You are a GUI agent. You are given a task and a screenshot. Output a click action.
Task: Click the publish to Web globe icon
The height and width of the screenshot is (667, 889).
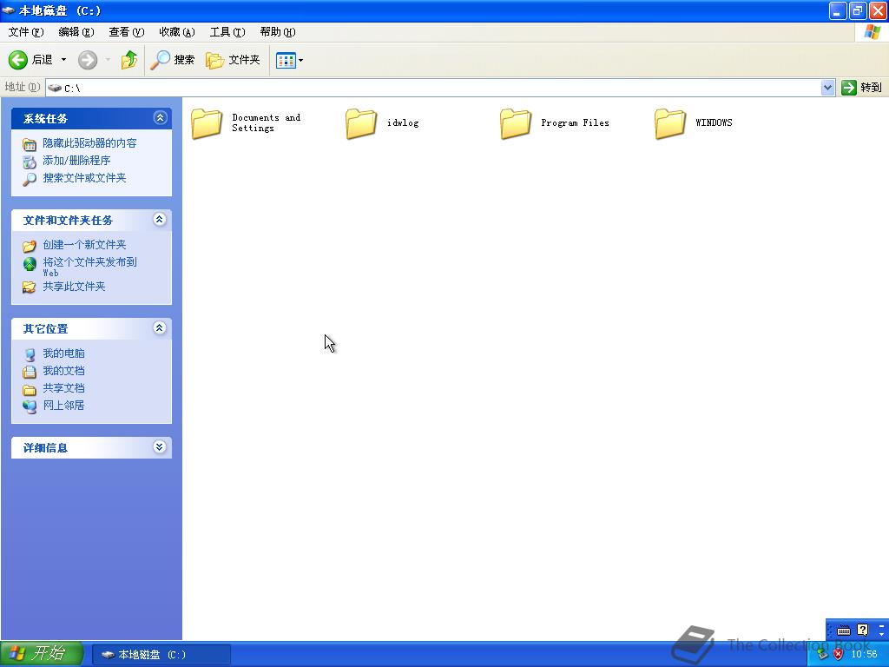30,264
